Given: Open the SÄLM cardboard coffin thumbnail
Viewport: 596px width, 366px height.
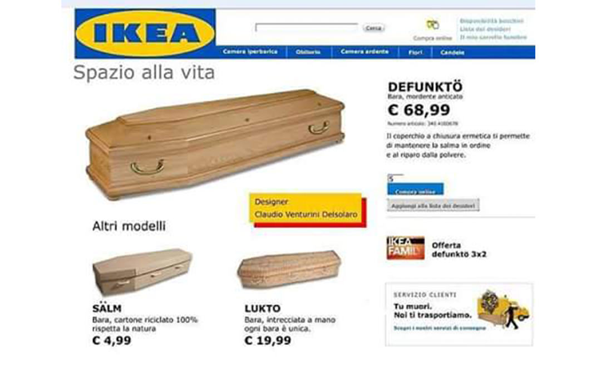Looking at the screenshot, I should coord(142,271).
